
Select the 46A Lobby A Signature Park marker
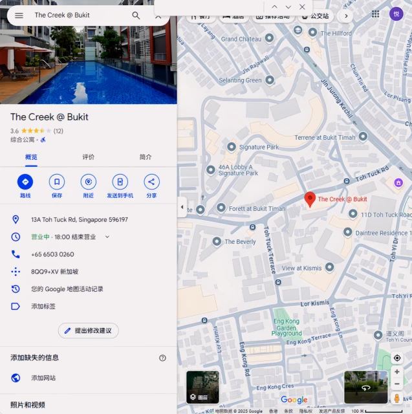coord(211,169)
